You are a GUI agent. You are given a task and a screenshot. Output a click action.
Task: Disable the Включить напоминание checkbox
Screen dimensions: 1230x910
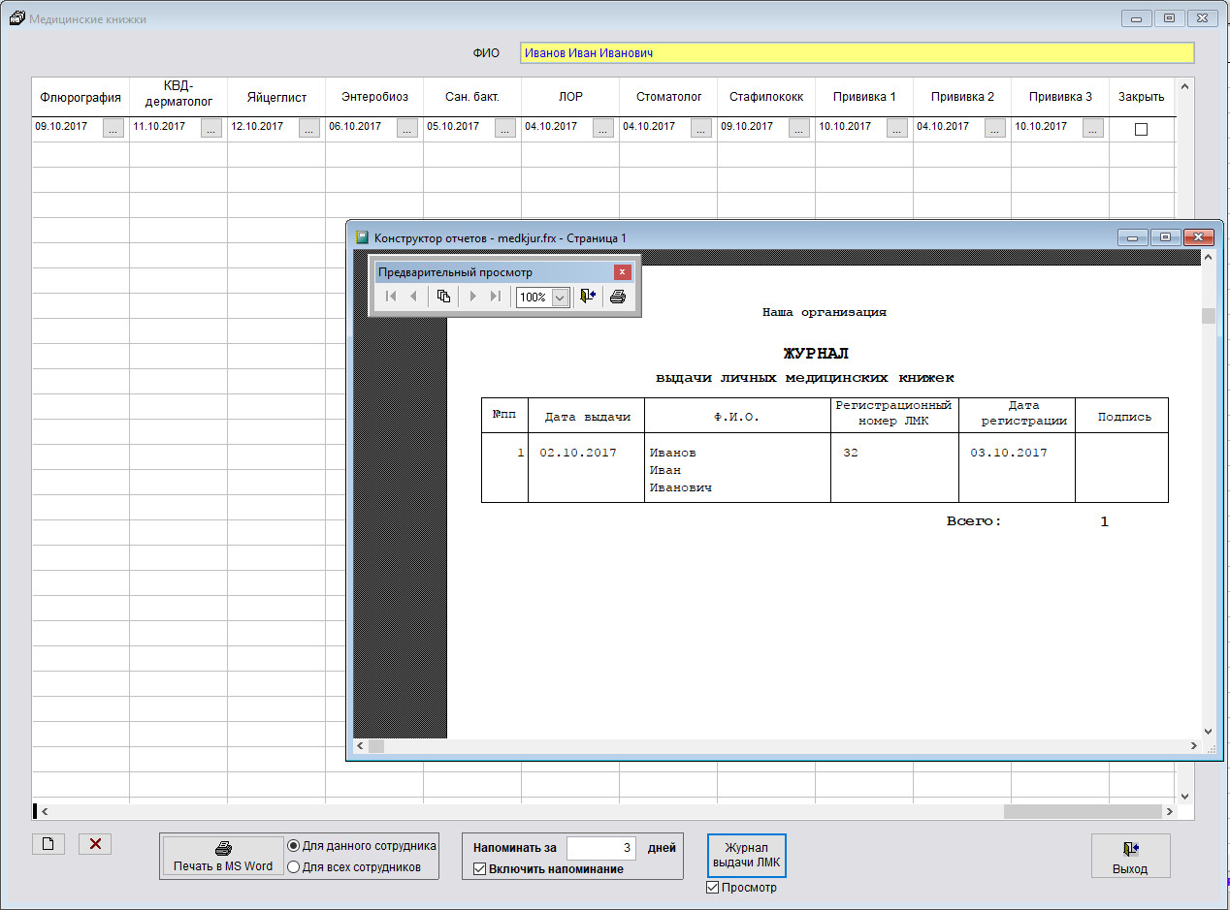pyautogui.click(x=479, y=869)
